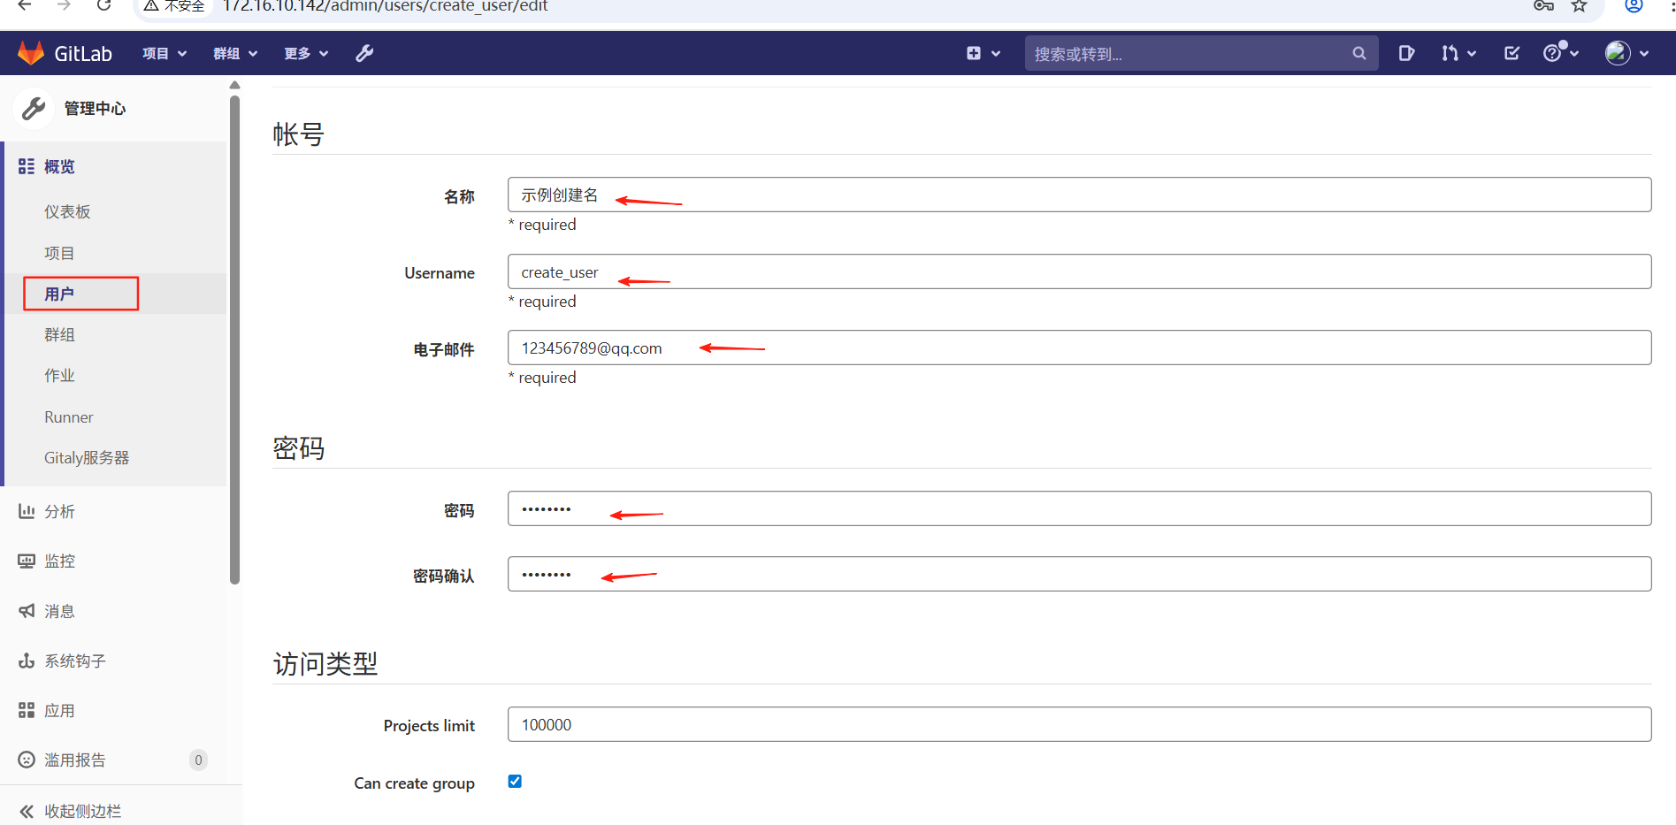Expand the 项目 dropdown in navbar
The width and height of the screenshot is (1676, 825).
[x=165, y=53]
